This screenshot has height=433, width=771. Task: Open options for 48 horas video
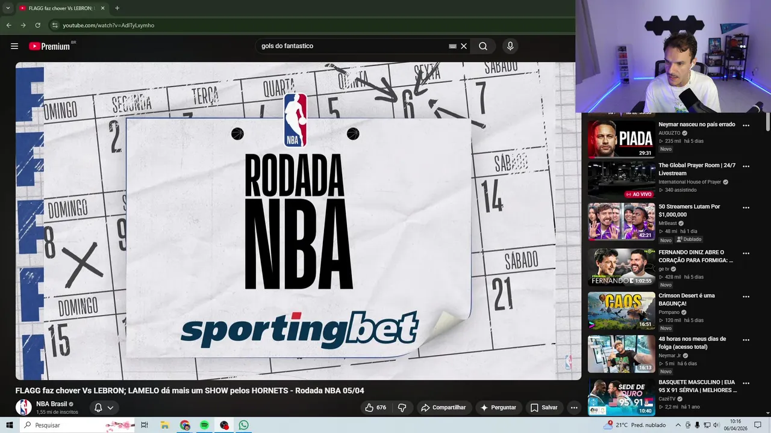click(746, 340)
